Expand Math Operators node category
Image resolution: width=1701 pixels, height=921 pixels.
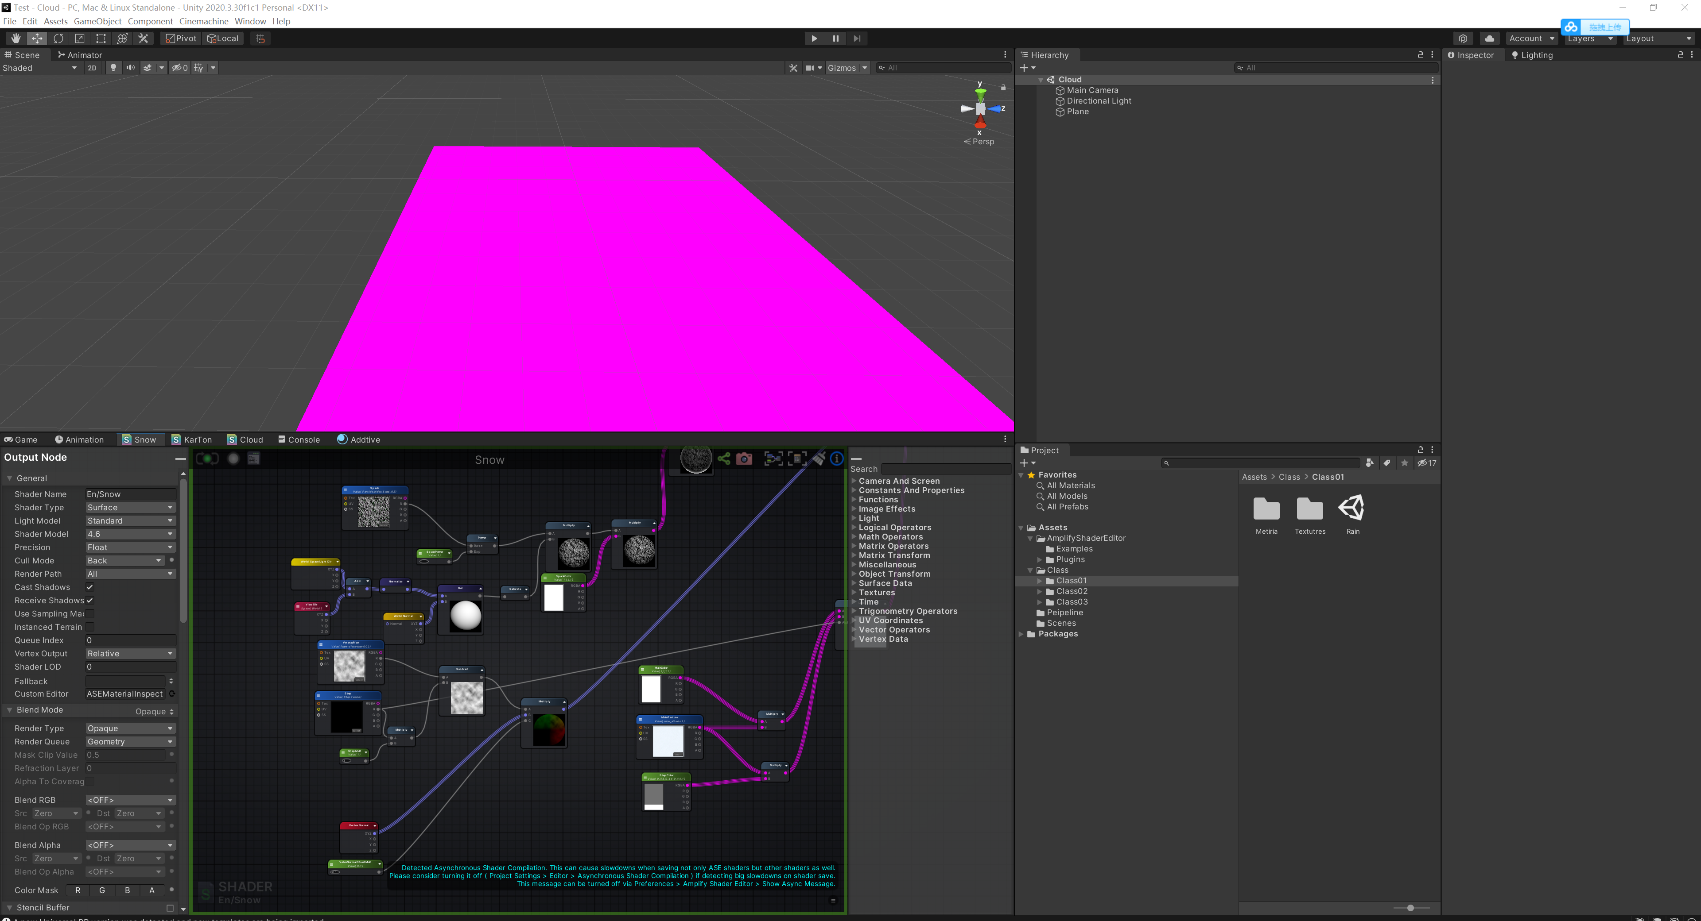(x=854, y=537)
